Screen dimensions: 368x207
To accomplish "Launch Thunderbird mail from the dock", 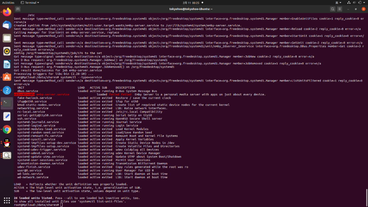I will (7, 25).
